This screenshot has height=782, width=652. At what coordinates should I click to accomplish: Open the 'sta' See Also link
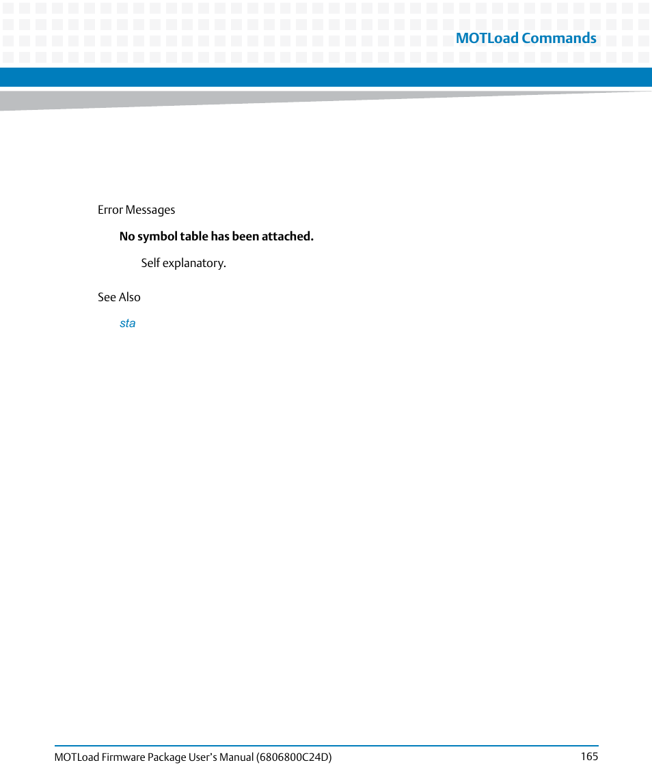127,323
